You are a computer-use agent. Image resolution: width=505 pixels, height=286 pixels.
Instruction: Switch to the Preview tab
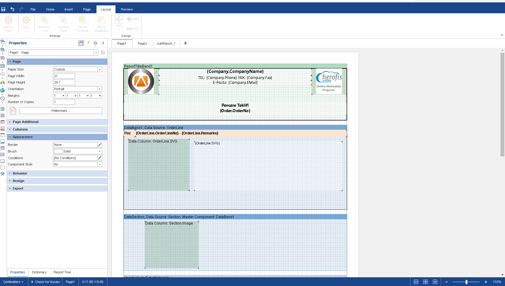click(127, 9)
